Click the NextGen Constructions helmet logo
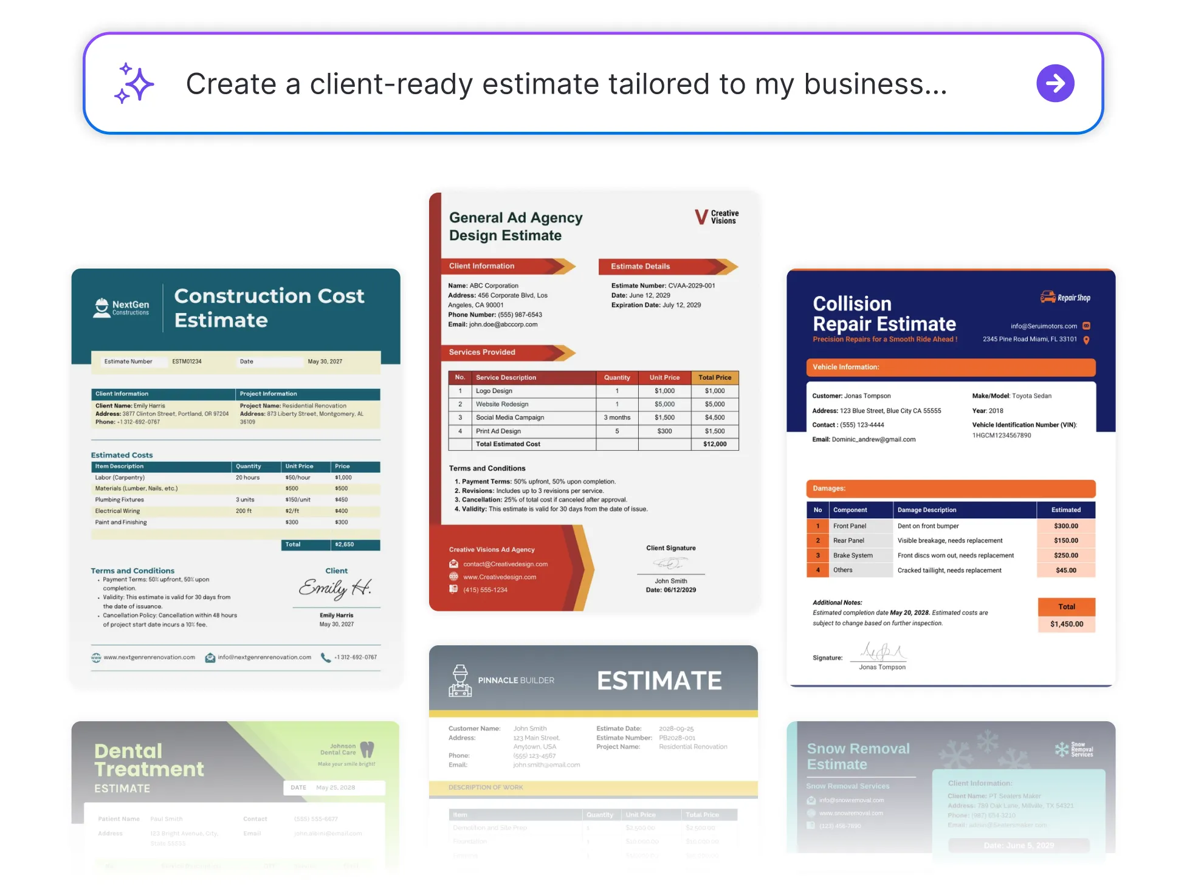This screenshot has width=1187, height=892. 101,307
